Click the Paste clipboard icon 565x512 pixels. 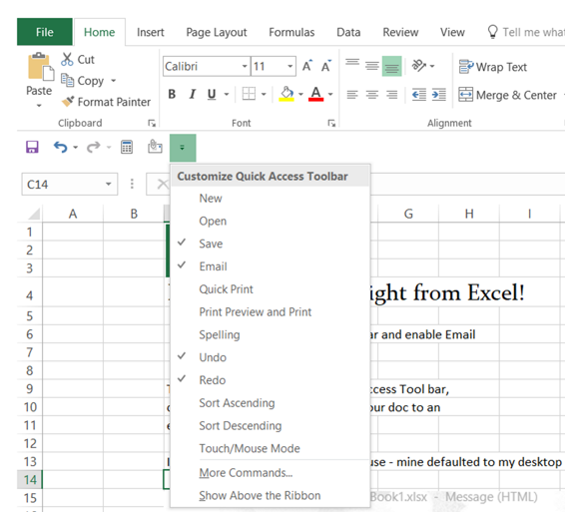40,67
